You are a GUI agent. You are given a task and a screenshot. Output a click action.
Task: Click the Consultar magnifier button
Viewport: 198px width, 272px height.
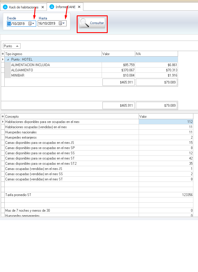point(92,23)
